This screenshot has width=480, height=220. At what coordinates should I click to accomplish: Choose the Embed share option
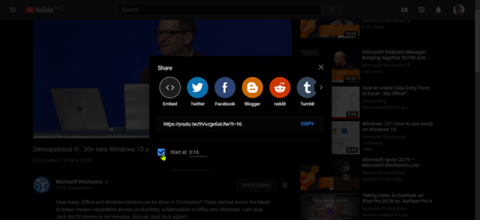[170, 88]
